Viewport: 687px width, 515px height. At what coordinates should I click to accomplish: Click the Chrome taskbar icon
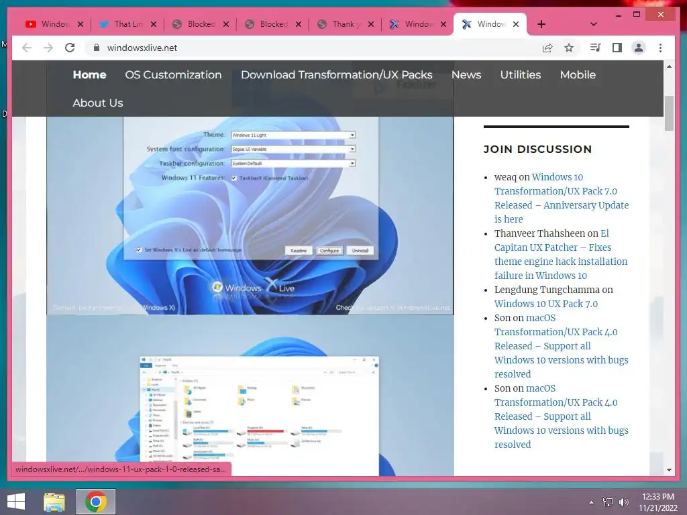coord(96,502)
